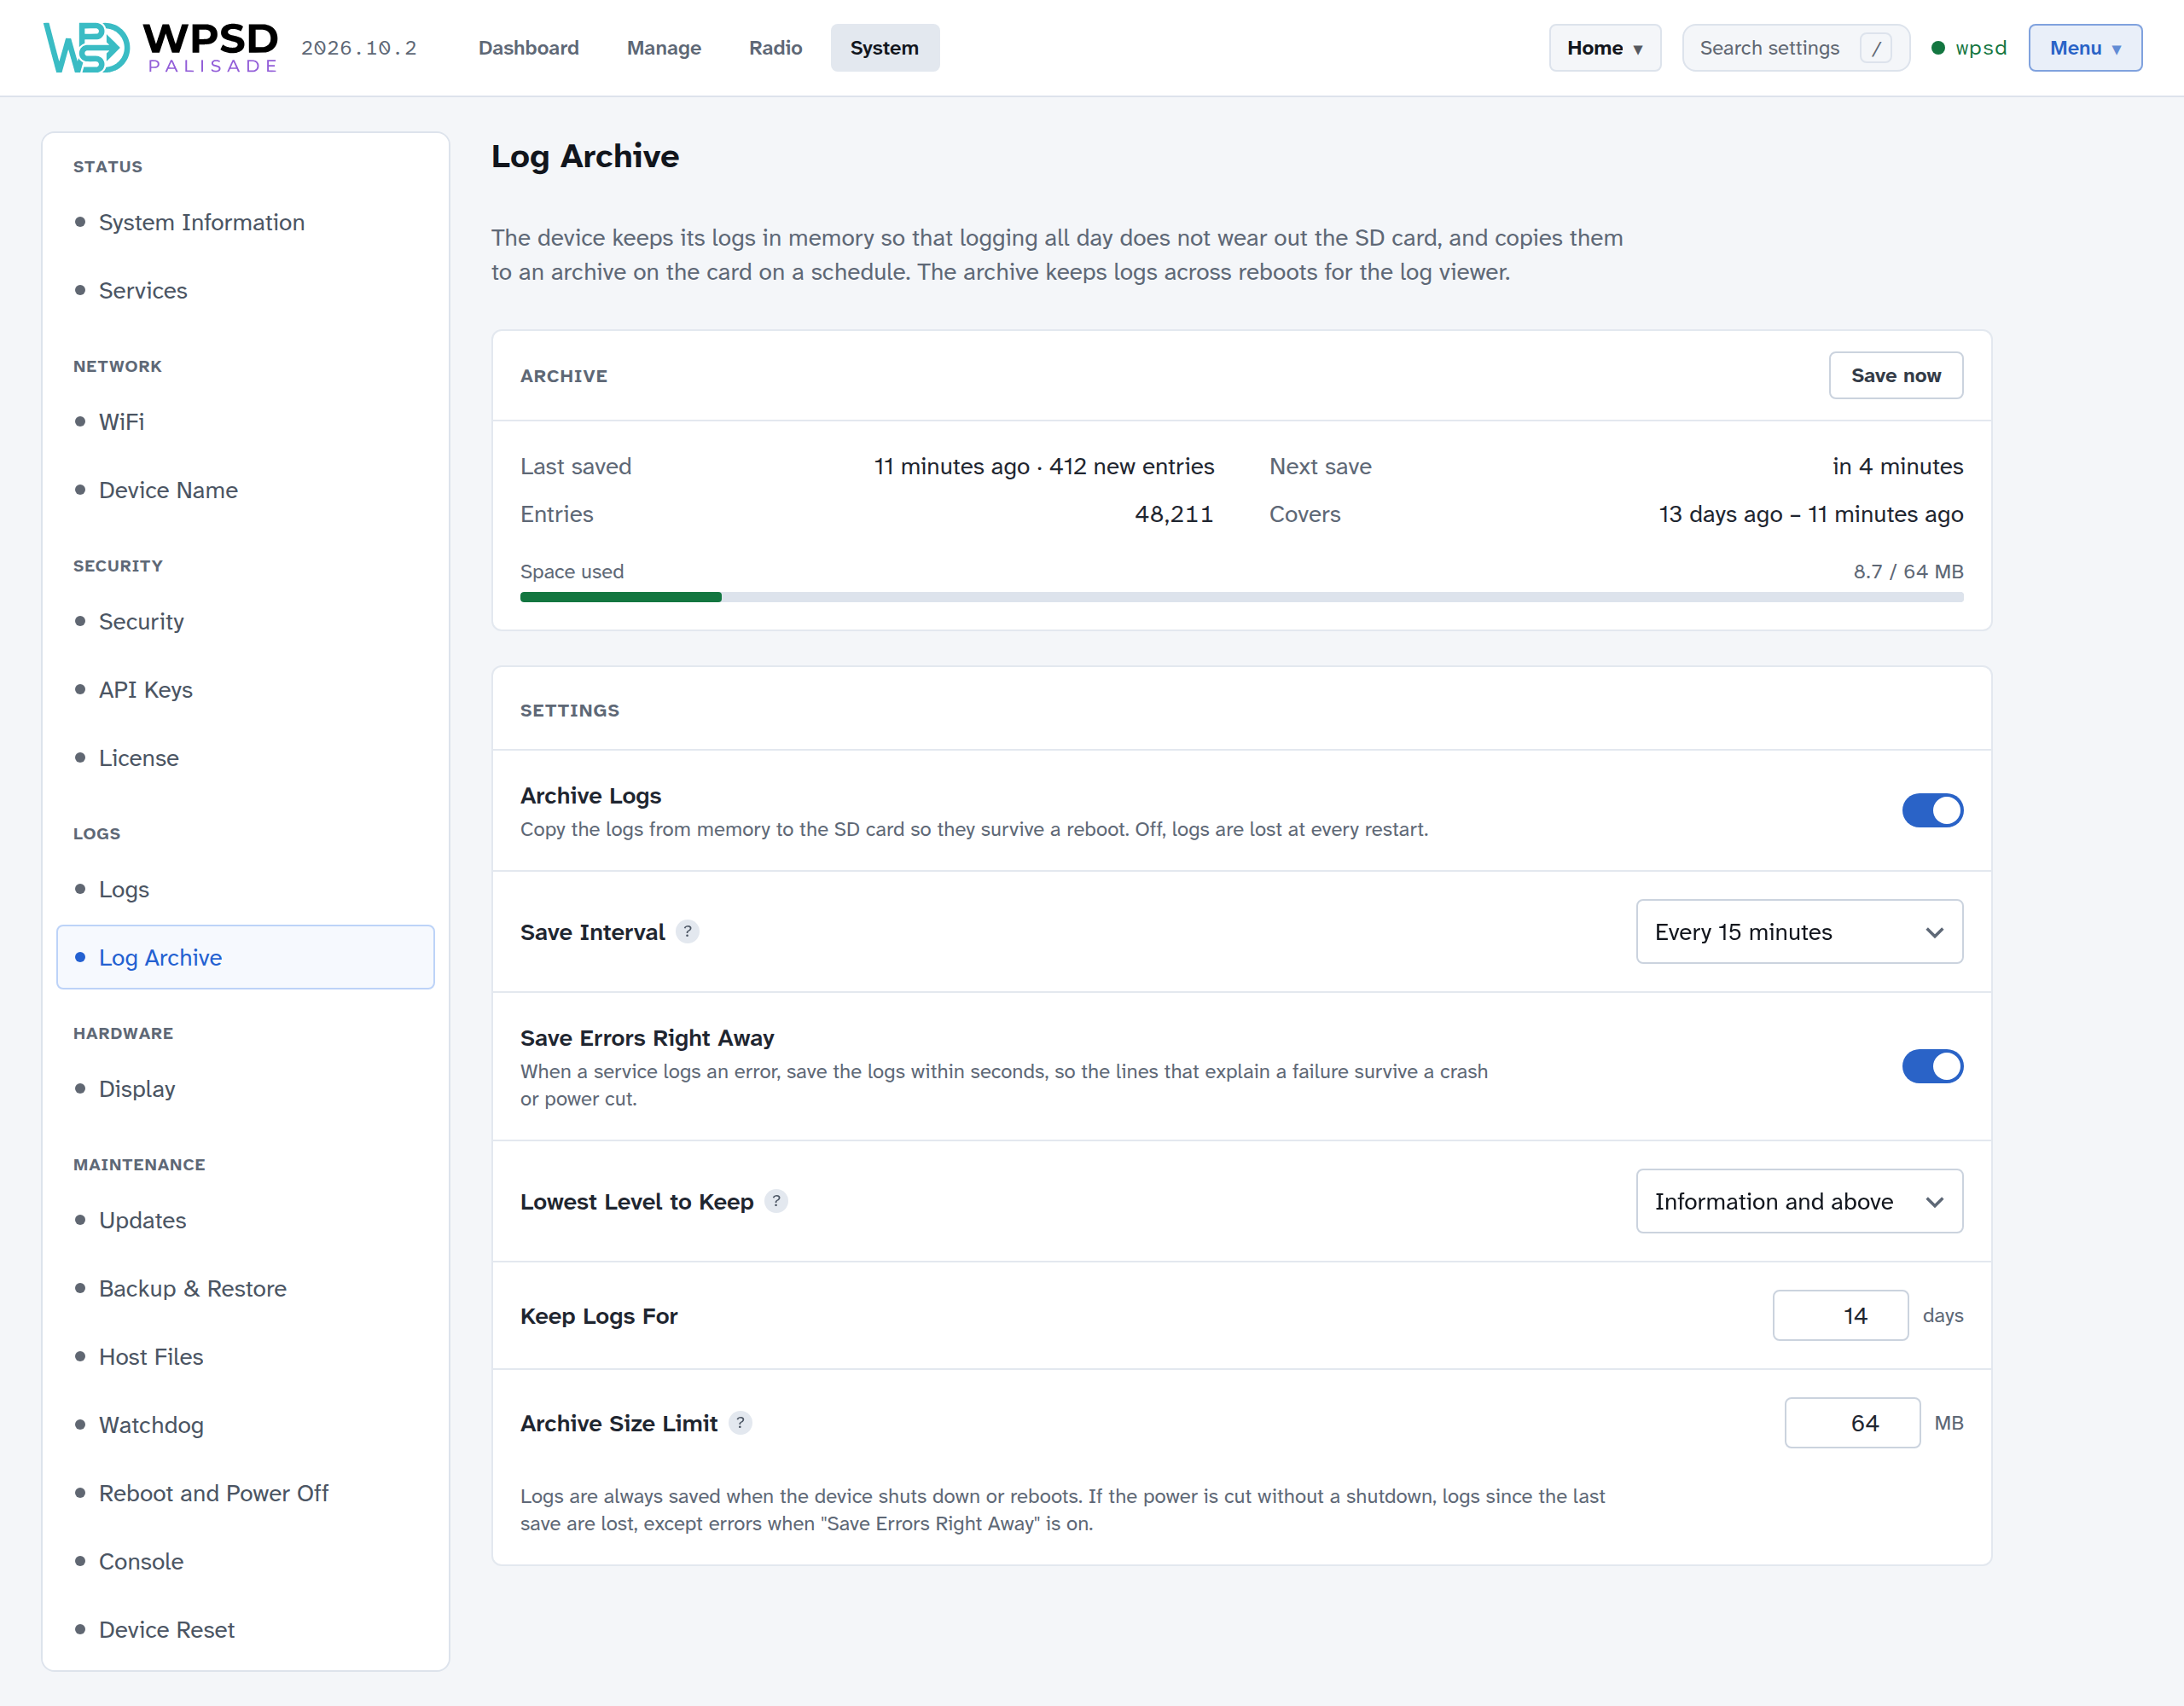Open the License page
The width and height of the screenshot is (2184, 1706).
(x=245, y=758)
